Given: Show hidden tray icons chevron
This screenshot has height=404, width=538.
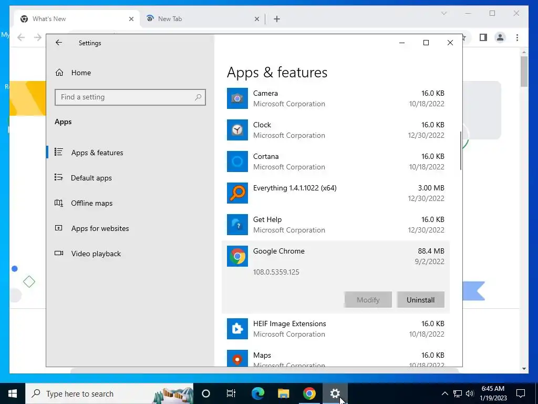Looking at the screenshot, I should [x=444, y=393].
